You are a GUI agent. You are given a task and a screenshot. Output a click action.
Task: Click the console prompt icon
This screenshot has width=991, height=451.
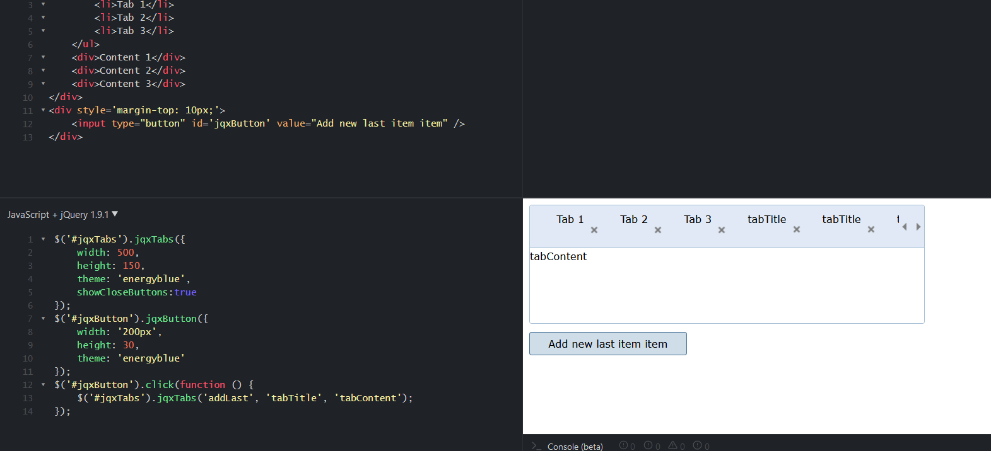click(536, 446)
